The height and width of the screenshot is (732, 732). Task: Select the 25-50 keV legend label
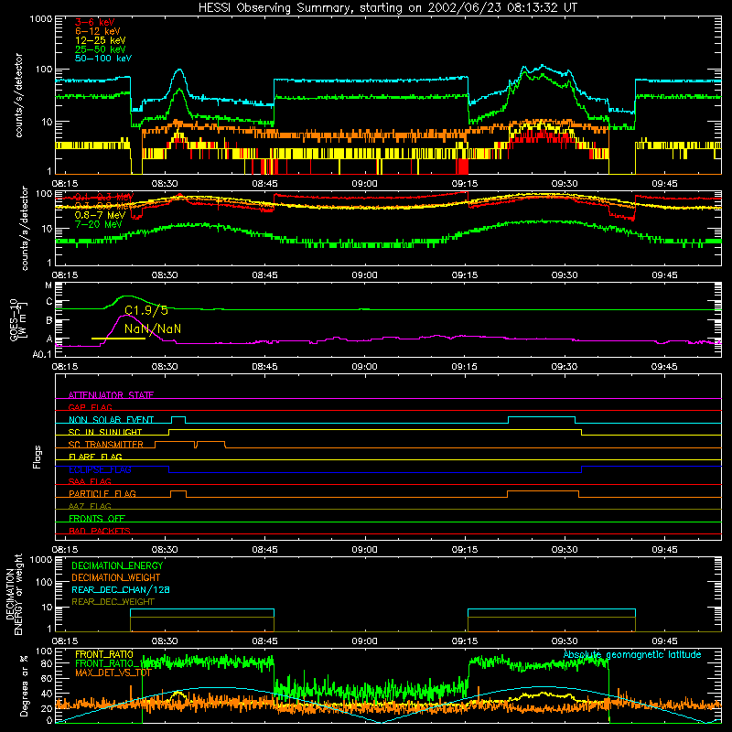point(100,49)
